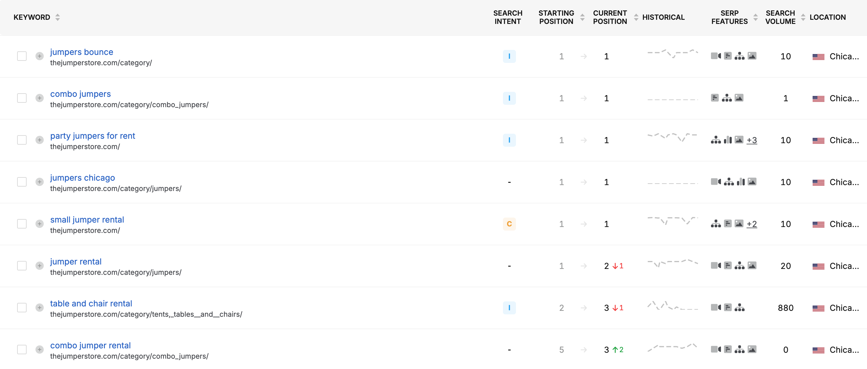The image size is (867, 369).
Task: Tick the checkbox for combo jumpers
Action: [22, 98]
